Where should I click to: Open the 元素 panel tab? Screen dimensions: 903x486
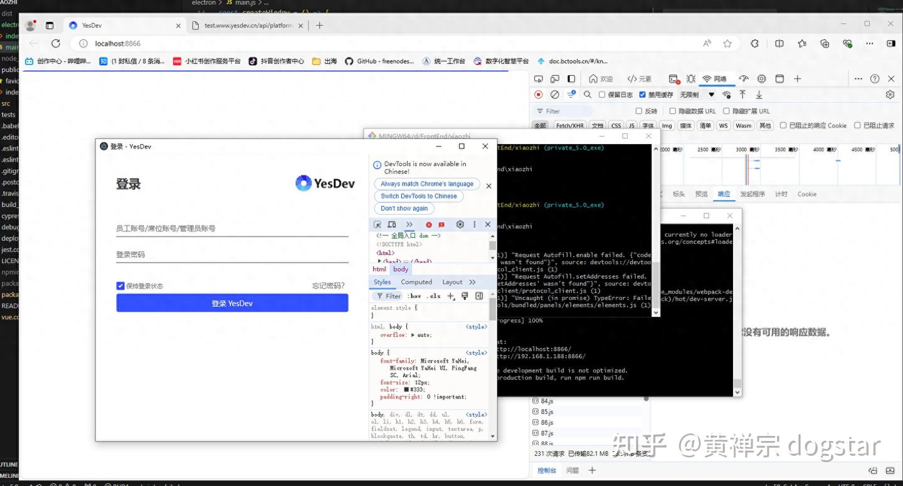640,79
